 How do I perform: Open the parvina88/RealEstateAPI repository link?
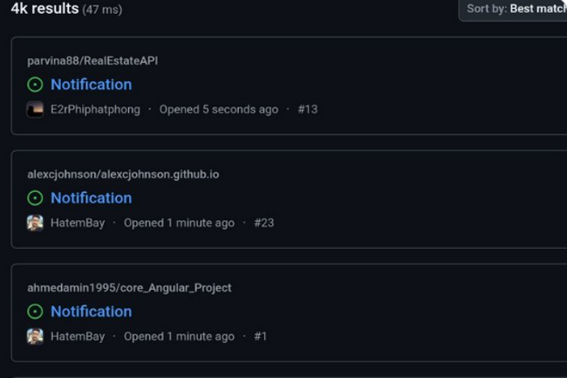click(x=92, y=61)
